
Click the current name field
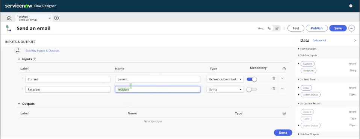click(157, 79)
